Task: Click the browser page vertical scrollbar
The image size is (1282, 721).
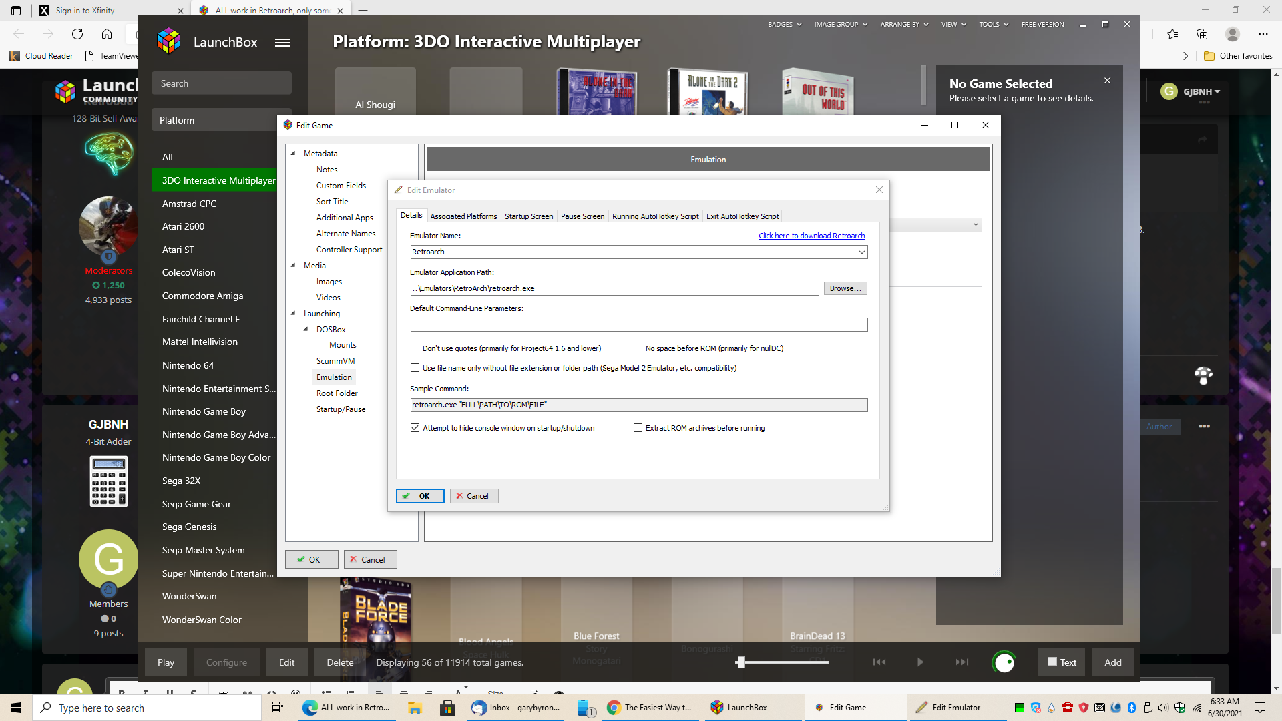Action: pos(1276,601)
